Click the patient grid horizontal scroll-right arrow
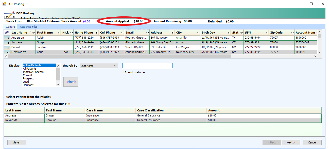 316,56
